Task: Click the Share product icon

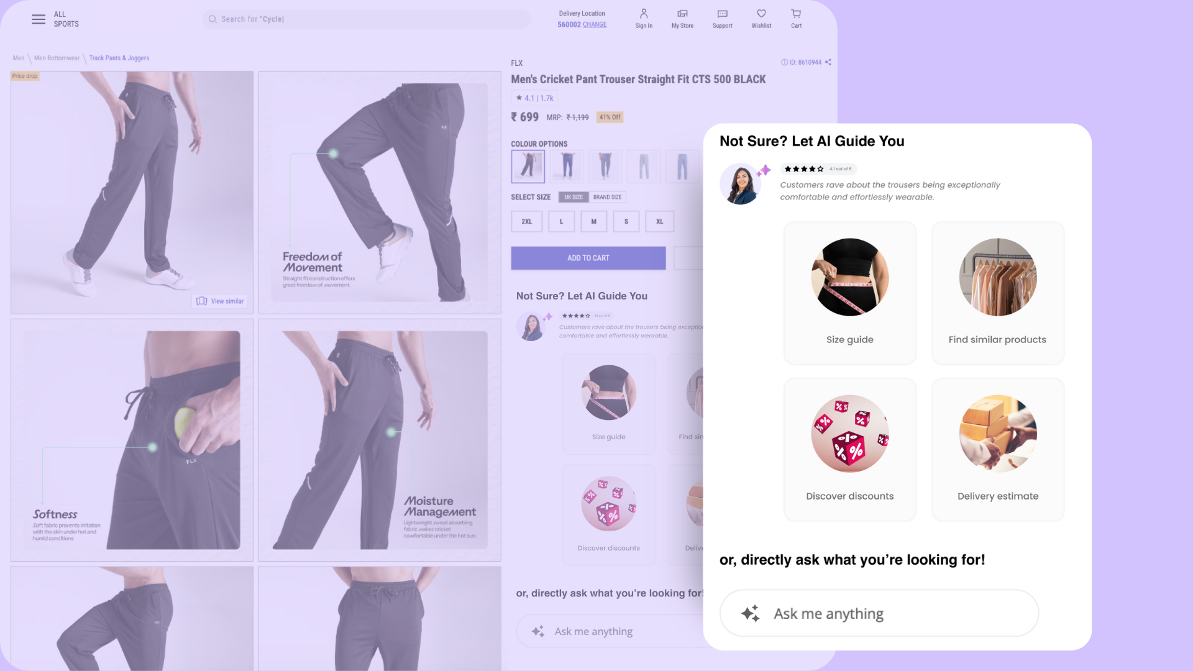Action: 831,62
